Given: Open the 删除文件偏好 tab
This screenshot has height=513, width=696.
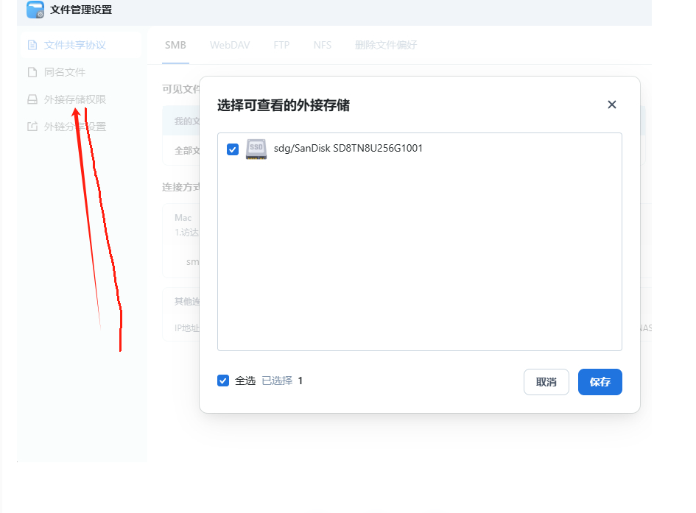Looking at the screenshot, I should point(386,45).
